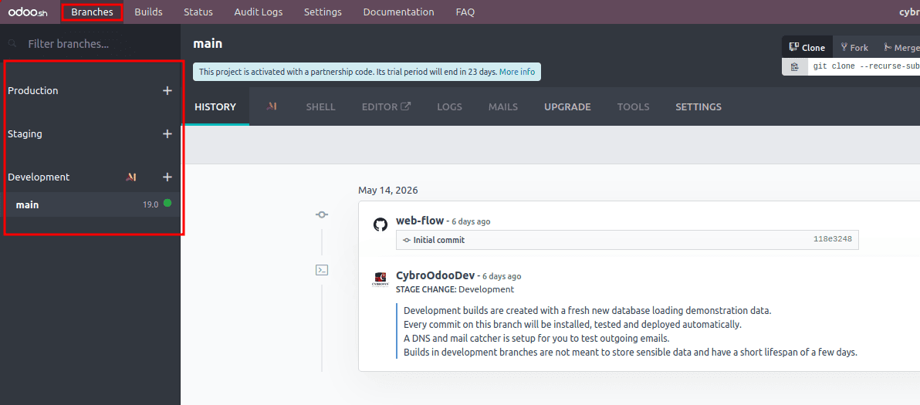
Task: Open the Documentation link
Action: pyautogui.click(x=398, y=12)
